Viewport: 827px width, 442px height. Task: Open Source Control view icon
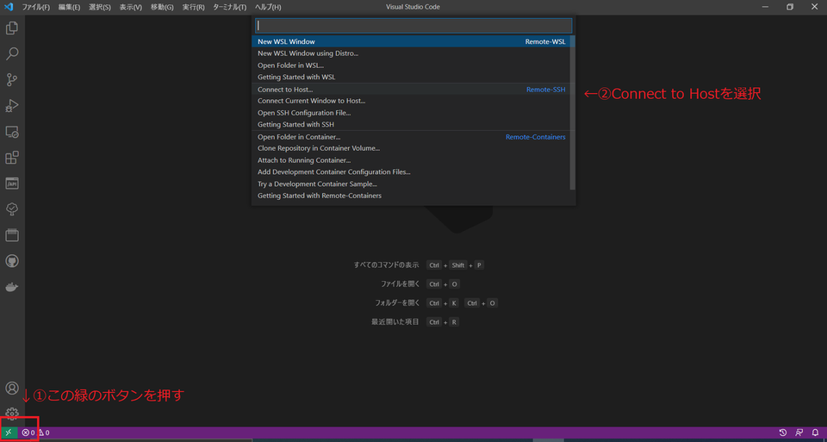(11, 79)
